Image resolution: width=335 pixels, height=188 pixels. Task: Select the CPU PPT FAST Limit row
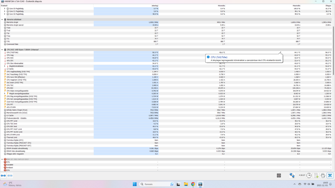[166, 129]
